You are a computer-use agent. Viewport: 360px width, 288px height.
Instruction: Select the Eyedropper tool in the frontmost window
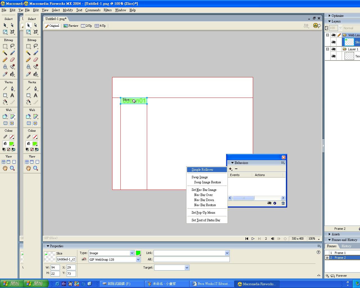(28, 74)
